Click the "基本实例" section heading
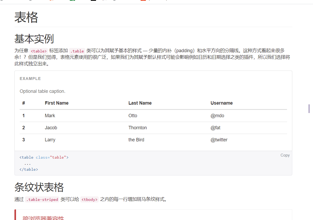This screenshot has width=313, height=220. (34, 39)
